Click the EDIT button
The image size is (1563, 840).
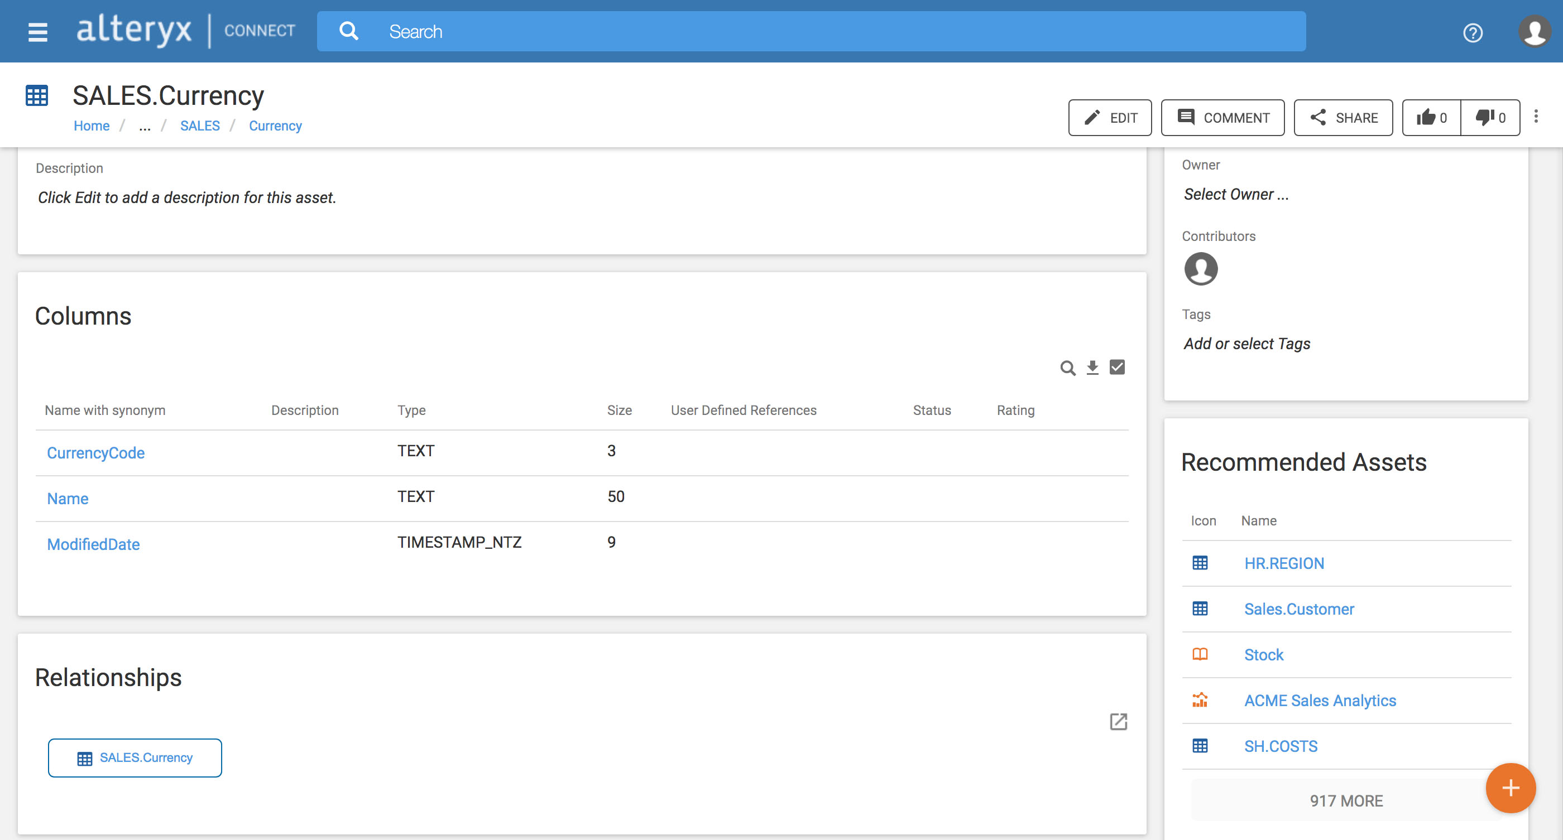point(1110,118)
